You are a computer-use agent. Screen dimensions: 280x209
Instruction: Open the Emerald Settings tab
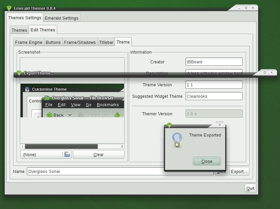[x=62, y=18]
